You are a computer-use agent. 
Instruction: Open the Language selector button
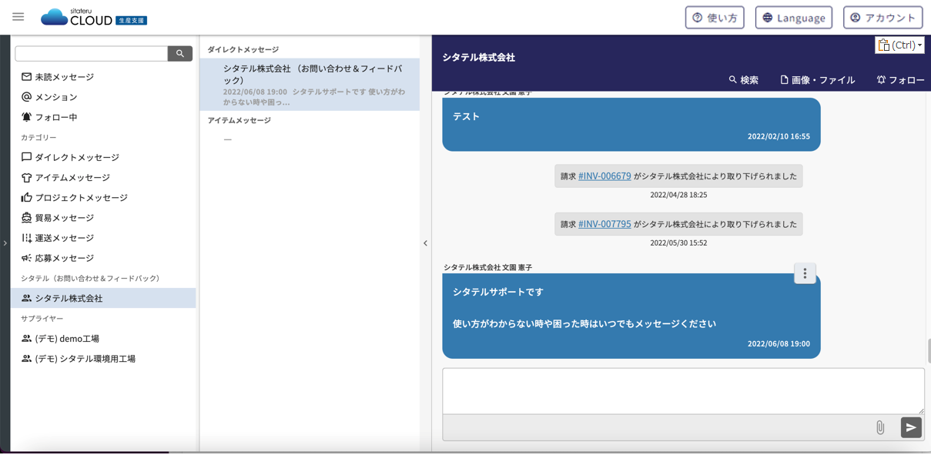pyautogui.click(x=794, y=17)
